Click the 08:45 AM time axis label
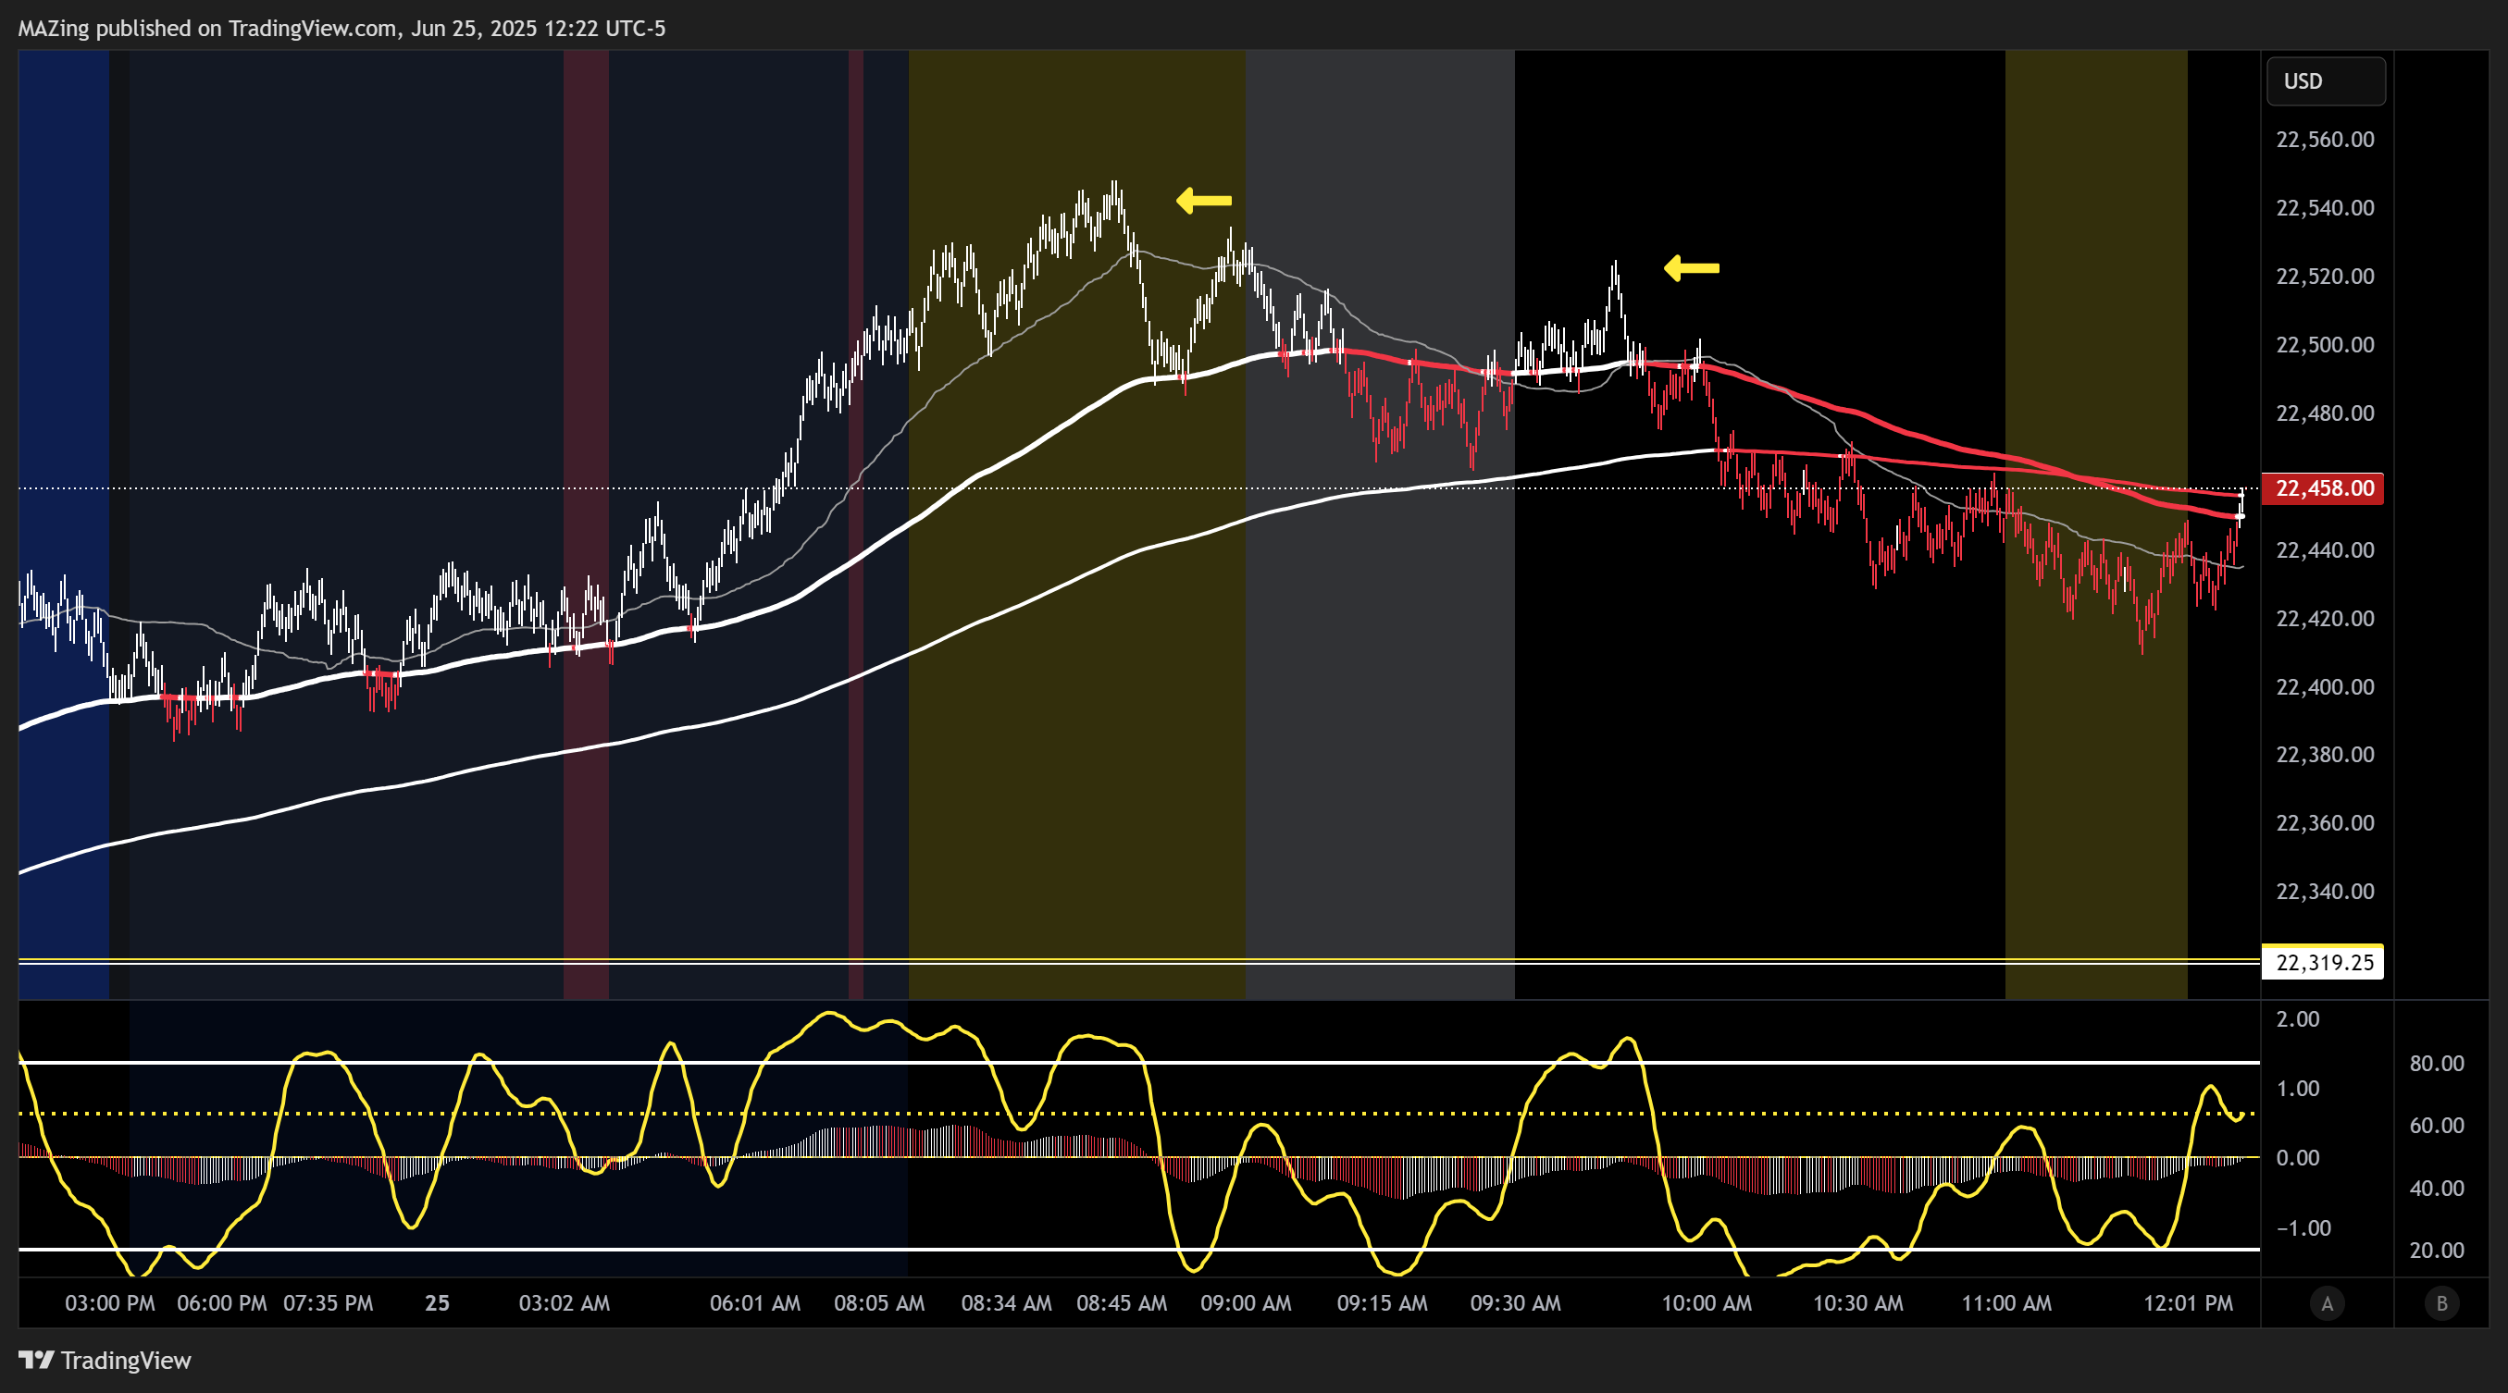The height and width of the screenshot is (1393, 2508). 1122,1303
